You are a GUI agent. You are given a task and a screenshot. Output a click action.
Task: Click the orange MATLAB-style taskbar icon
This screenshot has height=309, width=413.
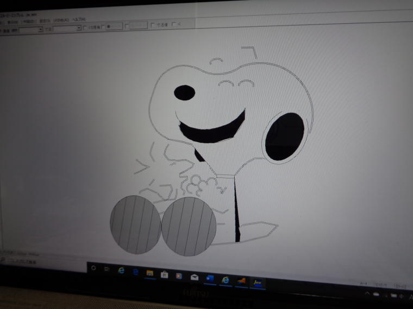[x=241, y=280]
